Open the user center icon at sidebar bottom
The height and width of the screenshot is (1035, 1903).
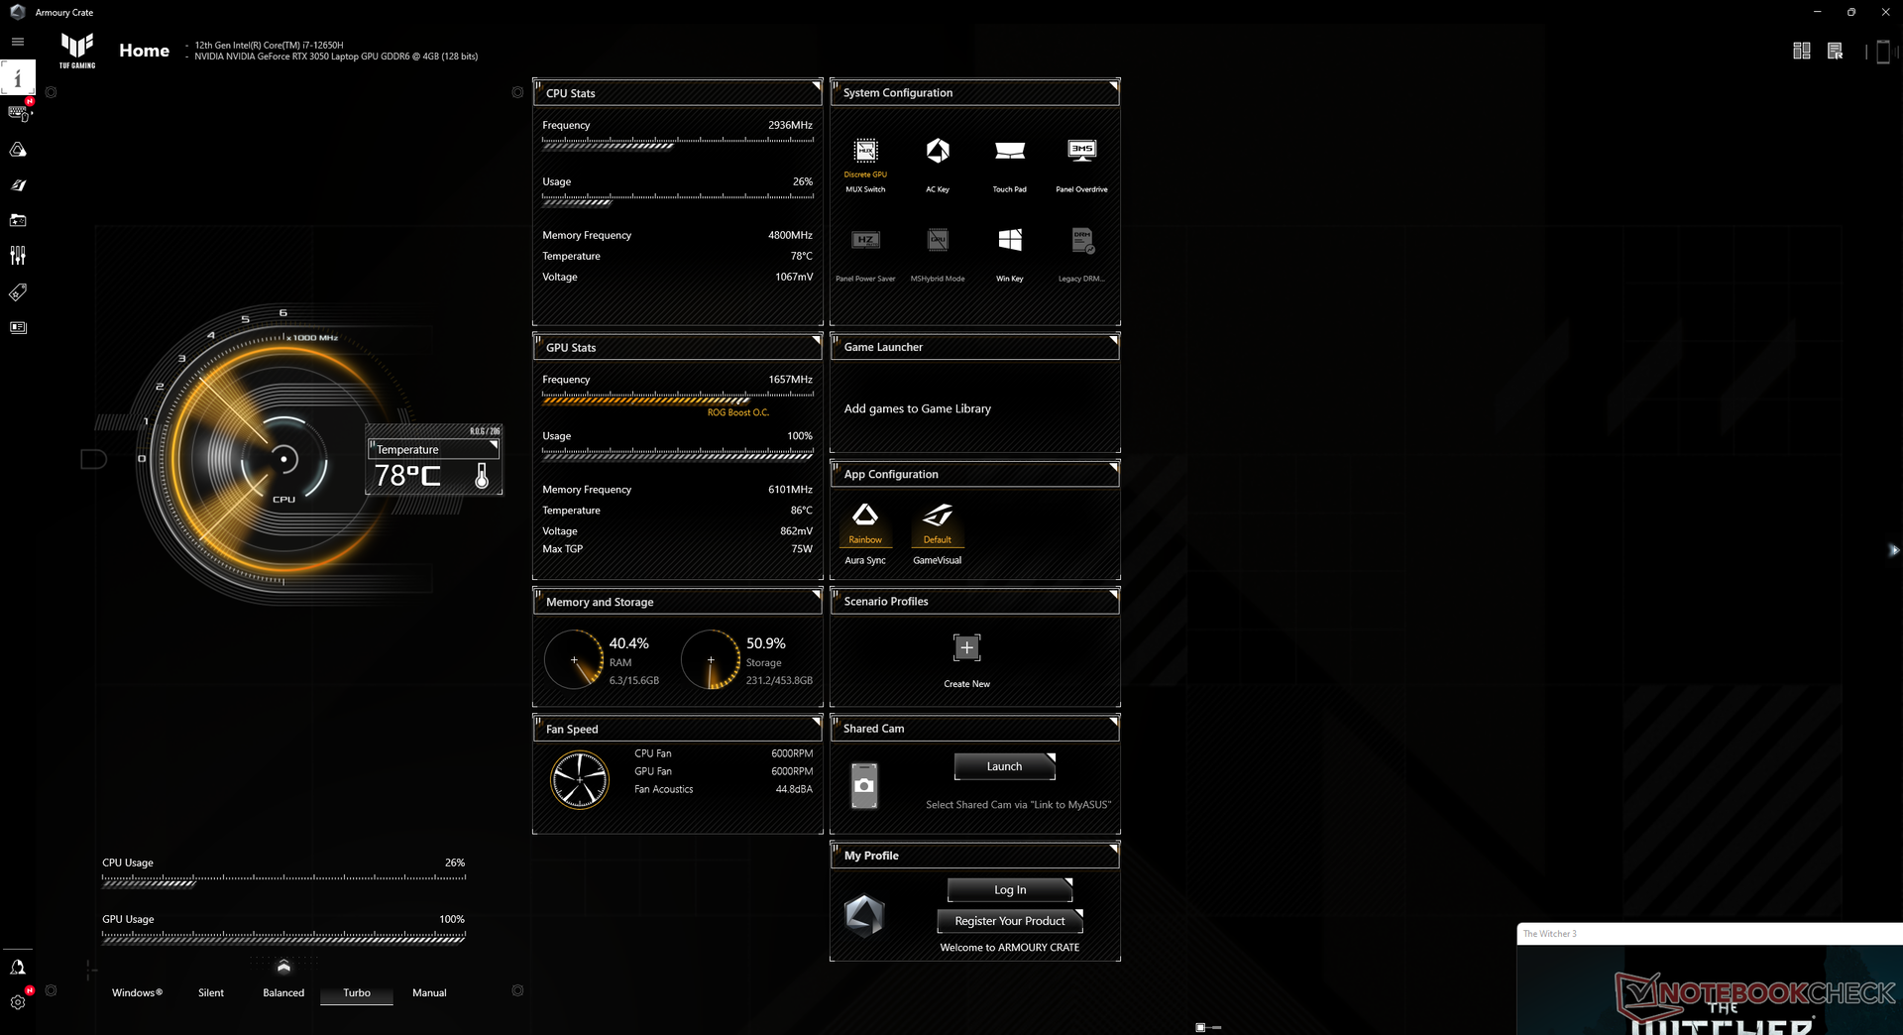point(18,967)
